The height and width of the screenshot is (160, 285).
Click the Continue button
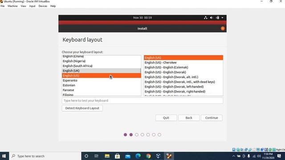point(212,118)
